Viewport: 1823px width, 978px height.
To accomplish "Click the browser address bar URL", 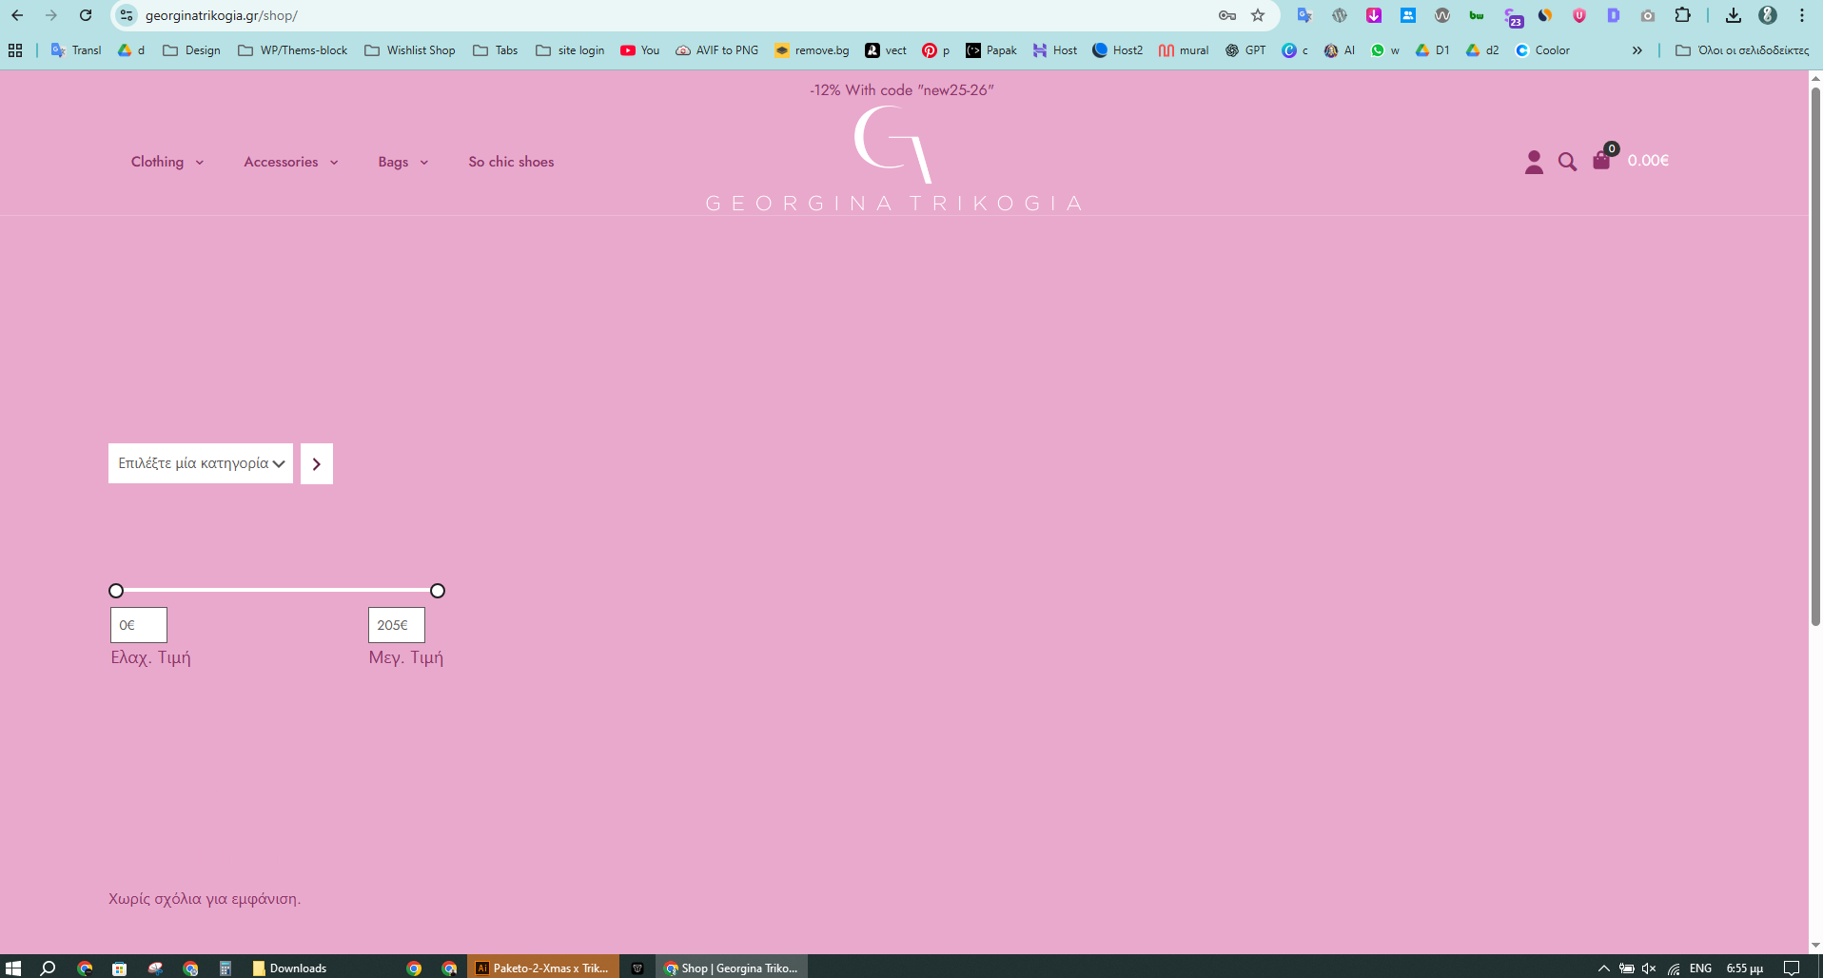I will tap(571, 15).
